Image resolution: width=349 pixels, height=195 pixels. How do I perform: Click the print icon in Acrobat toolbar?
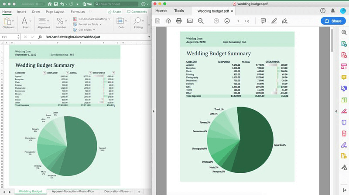point(179,21)
